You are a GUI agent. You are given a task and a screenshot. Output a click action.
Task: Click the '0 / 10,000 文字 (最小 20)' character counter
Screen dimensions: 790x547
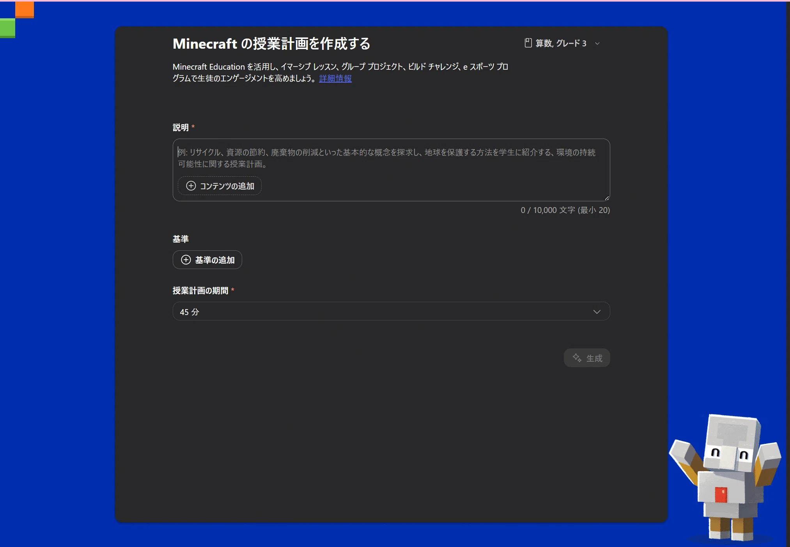[565, 210]
